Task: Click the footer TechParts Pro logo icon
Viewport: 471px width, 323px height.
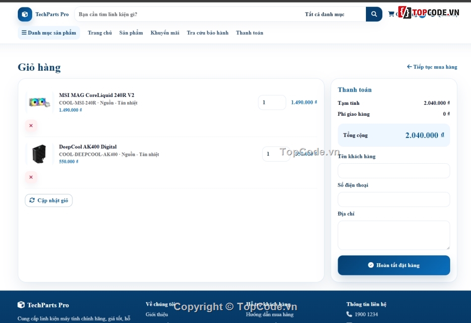Action: pos(21,305)
